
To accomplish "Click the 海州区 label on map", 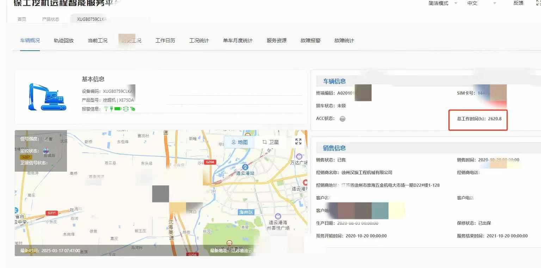I will pos(246,212).
